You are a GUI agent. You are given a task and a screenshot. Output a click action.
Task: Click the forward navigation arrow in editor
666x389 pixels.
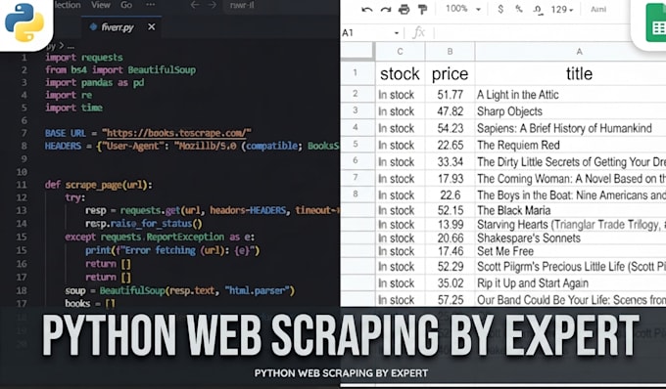click(x=213, y=6)
